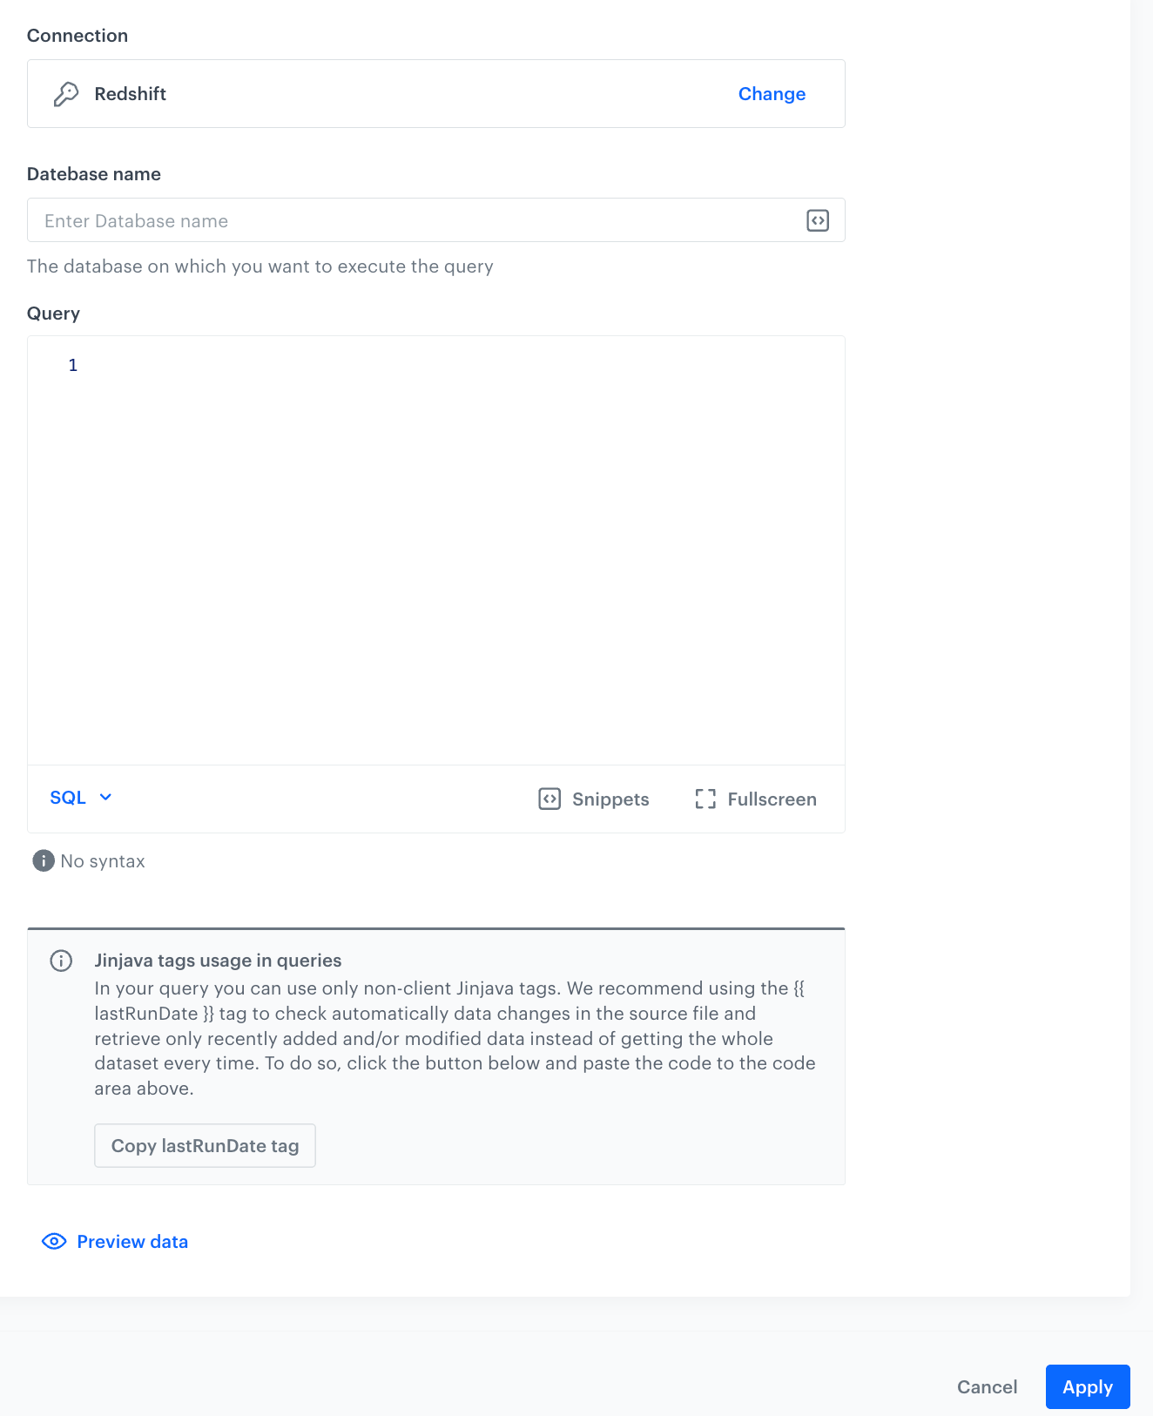Click the eye icon next to Preview data

pyautogui.click(x=54, y=1241)
